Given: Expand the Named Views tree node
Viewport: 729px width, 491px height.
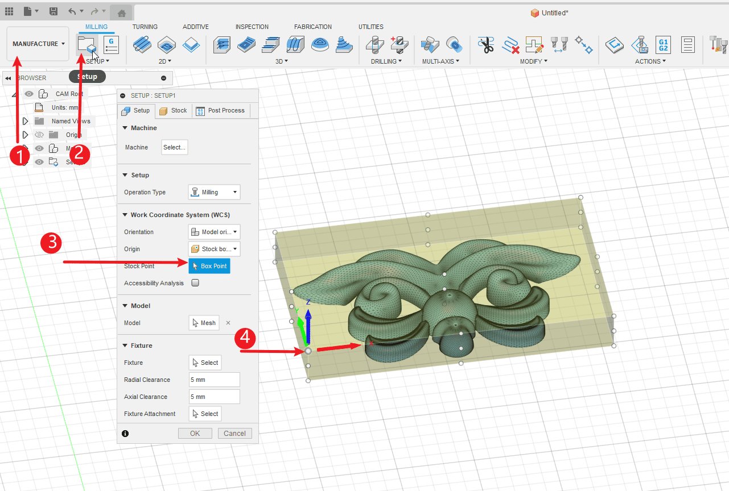Looking at the screenshot, I should point(25,121).
